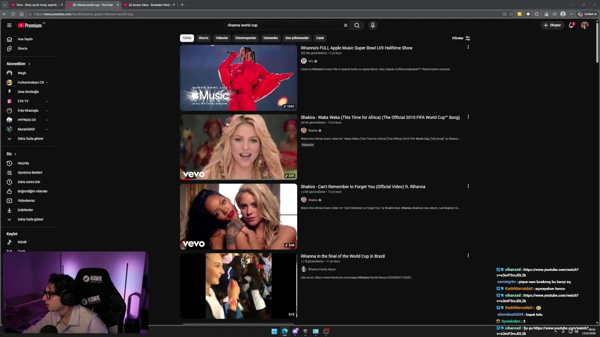This screenshot has width=600, height=337.
Task: Open more options for Can't Remember to Forget You
Action: click(x=468, y=186)
